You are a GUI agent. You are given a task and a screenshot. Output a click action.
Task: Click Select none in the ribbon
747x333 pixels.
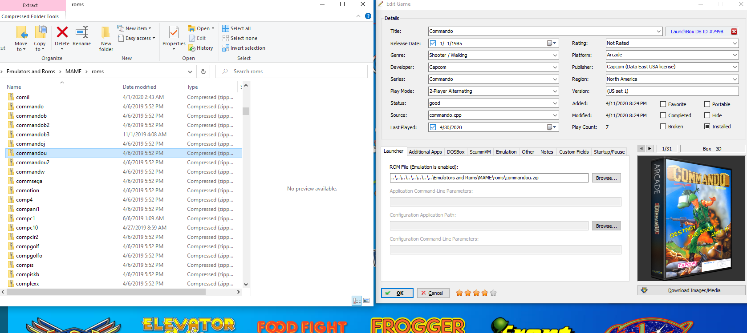point(240,38)
